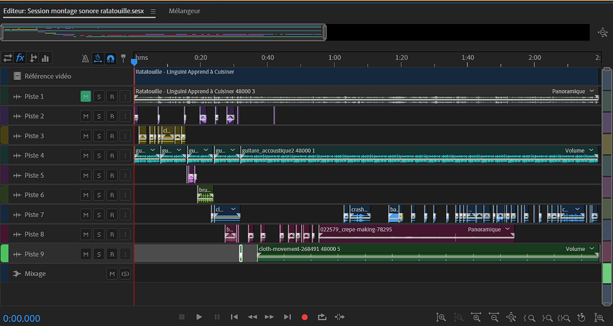Image resolution: width=613 pixels, height=326 pixels.
Task: Show the EQ bars view icon
Action: click(45, 58)
